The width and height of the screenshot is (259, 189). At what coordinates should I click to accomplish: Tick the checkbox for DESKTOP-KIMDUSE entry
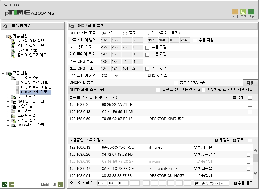point(250,119)
